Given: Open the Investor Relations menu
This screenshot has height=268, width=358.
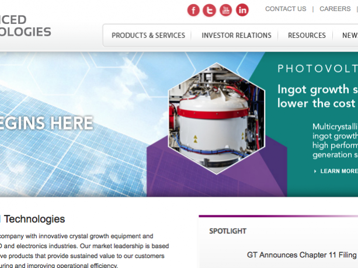Looking at the screenshot, I should (x=237, y=36).
